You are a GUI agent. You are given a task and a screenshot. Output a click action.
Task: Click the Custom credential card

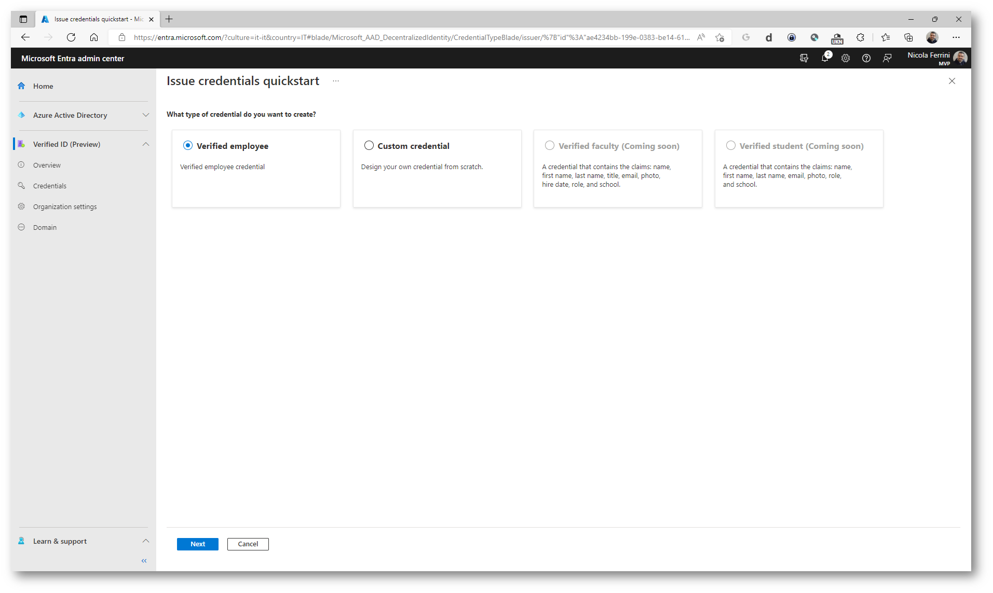pos(437,169)
